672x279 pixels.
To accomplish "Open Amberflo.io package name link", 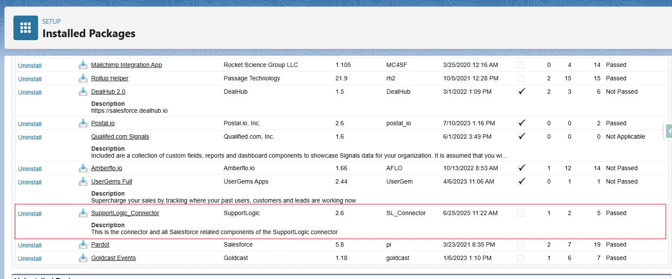I will click(107, 168).
